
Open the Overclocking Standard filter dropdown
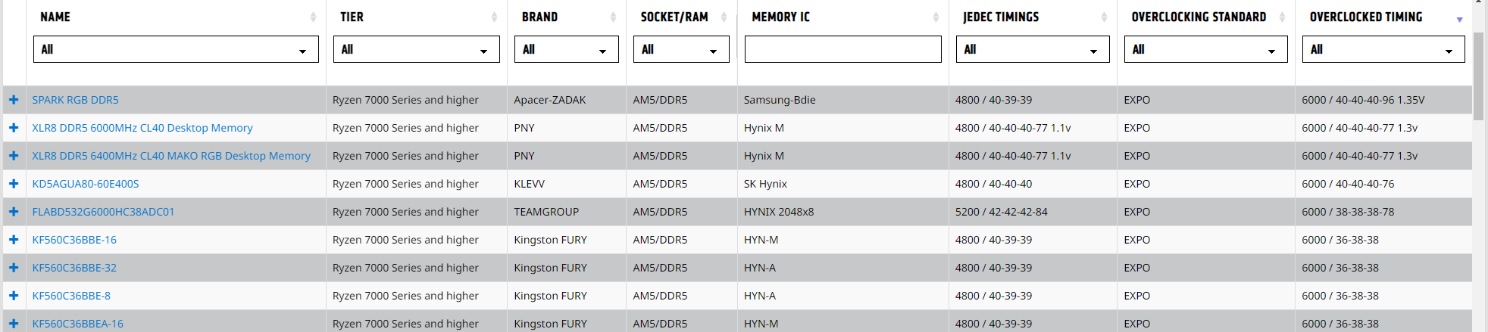pyautogui.click(x=1206, y=49)
